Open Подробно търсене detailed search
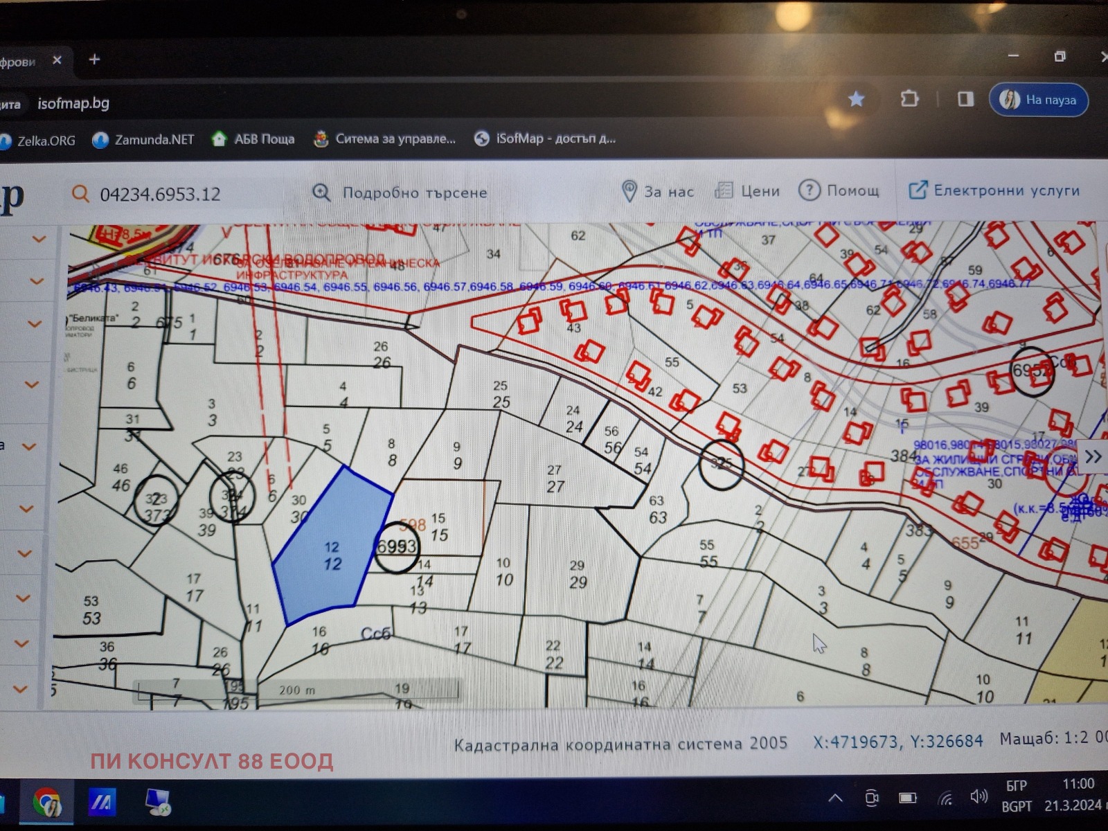Screen dimensions: 1108x831 click(x=400, y=193)
